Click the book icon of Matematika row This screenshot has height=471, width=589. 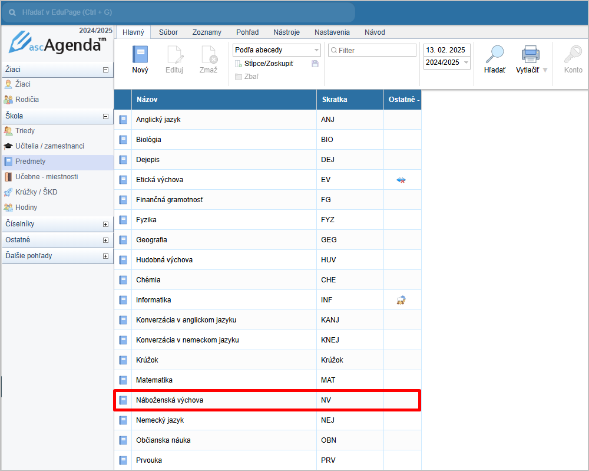pos(123,380)
